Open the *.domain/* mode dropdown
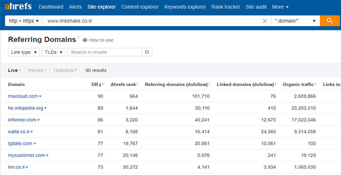Image resolution: width=341 pixels, height=175 pixels. click(x=296, y=21)
